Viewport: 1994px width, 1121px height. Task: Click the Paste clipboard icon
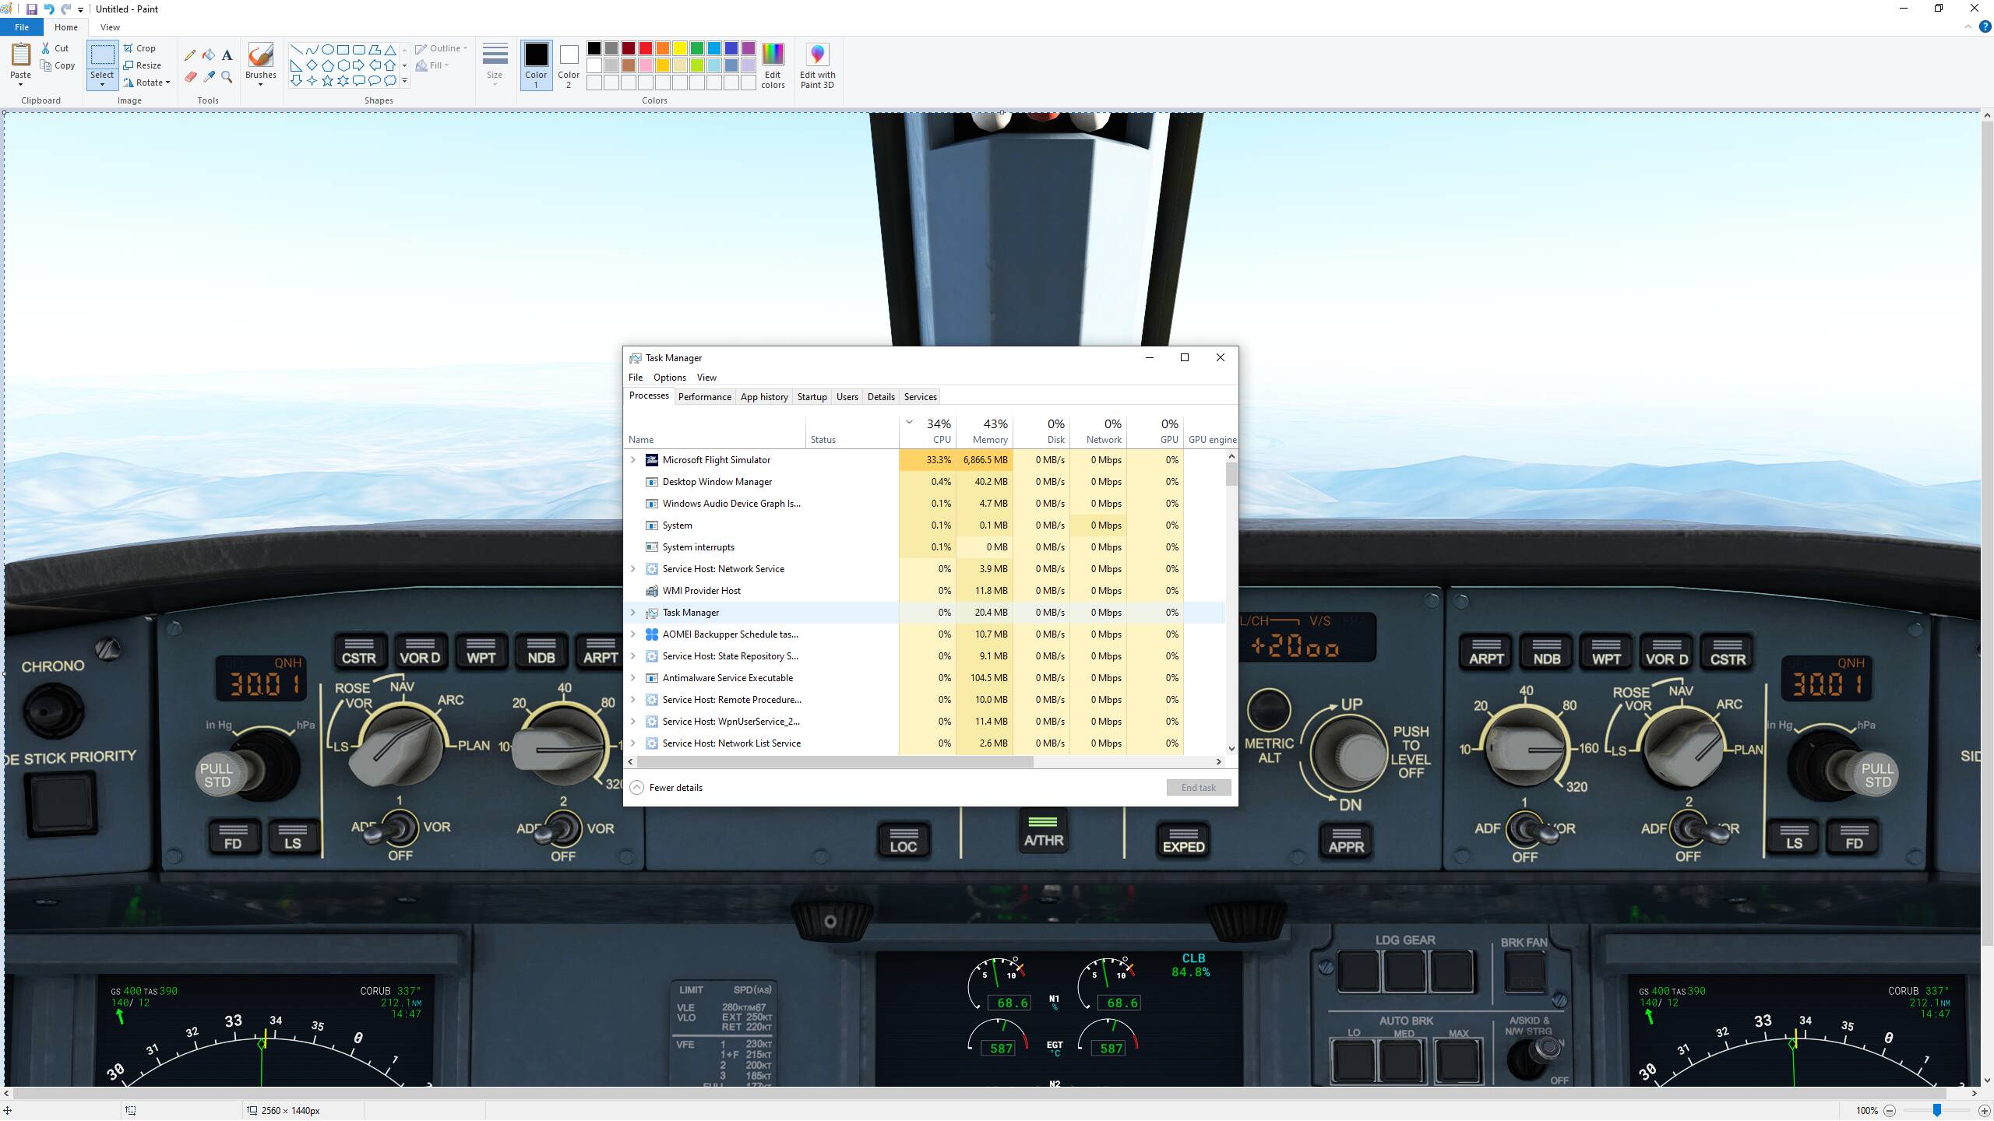click(x=20, y=54)
